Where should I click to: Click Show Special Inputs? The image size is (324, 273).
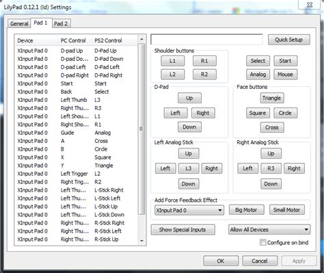183,230
